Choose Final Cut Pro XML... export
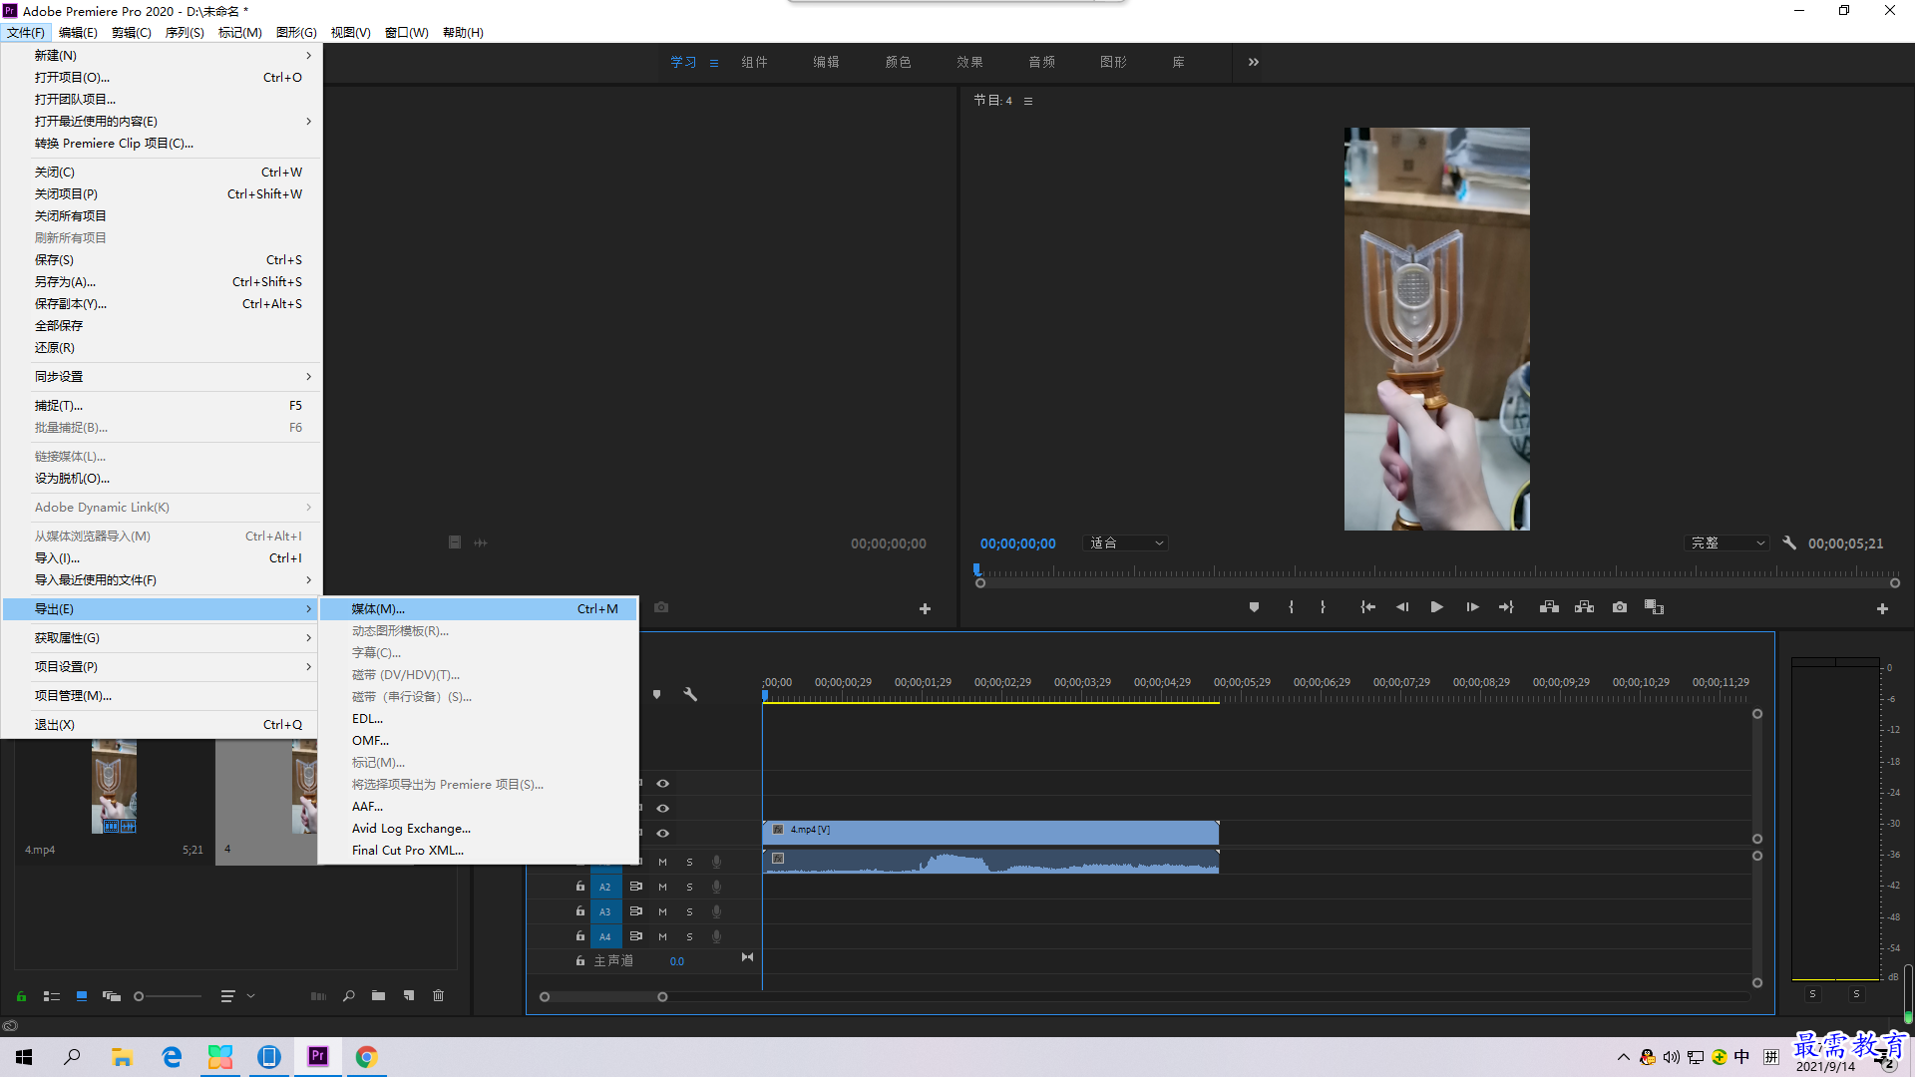The image size is (1915, 1077). (479, 851)
